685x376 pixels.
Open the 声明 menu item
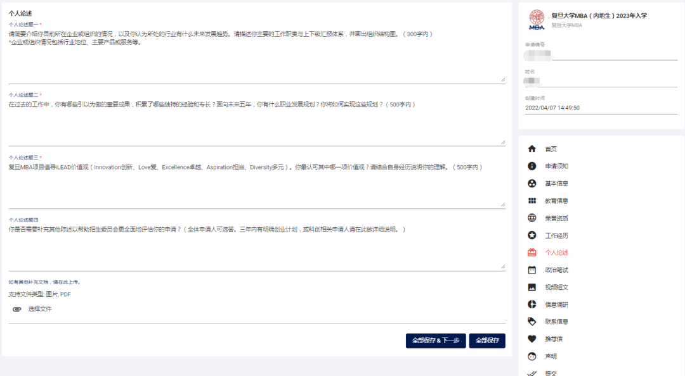[551, 356]
